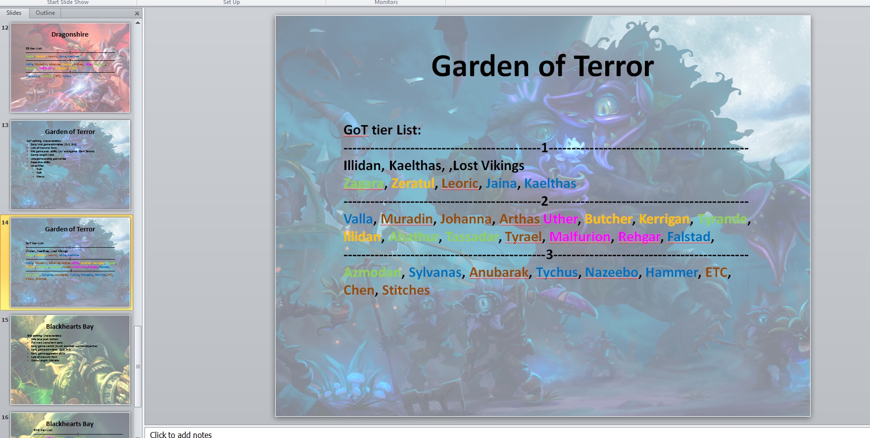Click the blue word Valla
This screenshot has height=438, width=870.
pyautogui.click(x=358, y=219)
